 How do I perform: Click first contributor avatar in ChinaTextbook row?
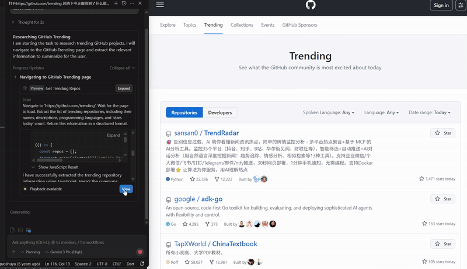click(x=251, y=262)
